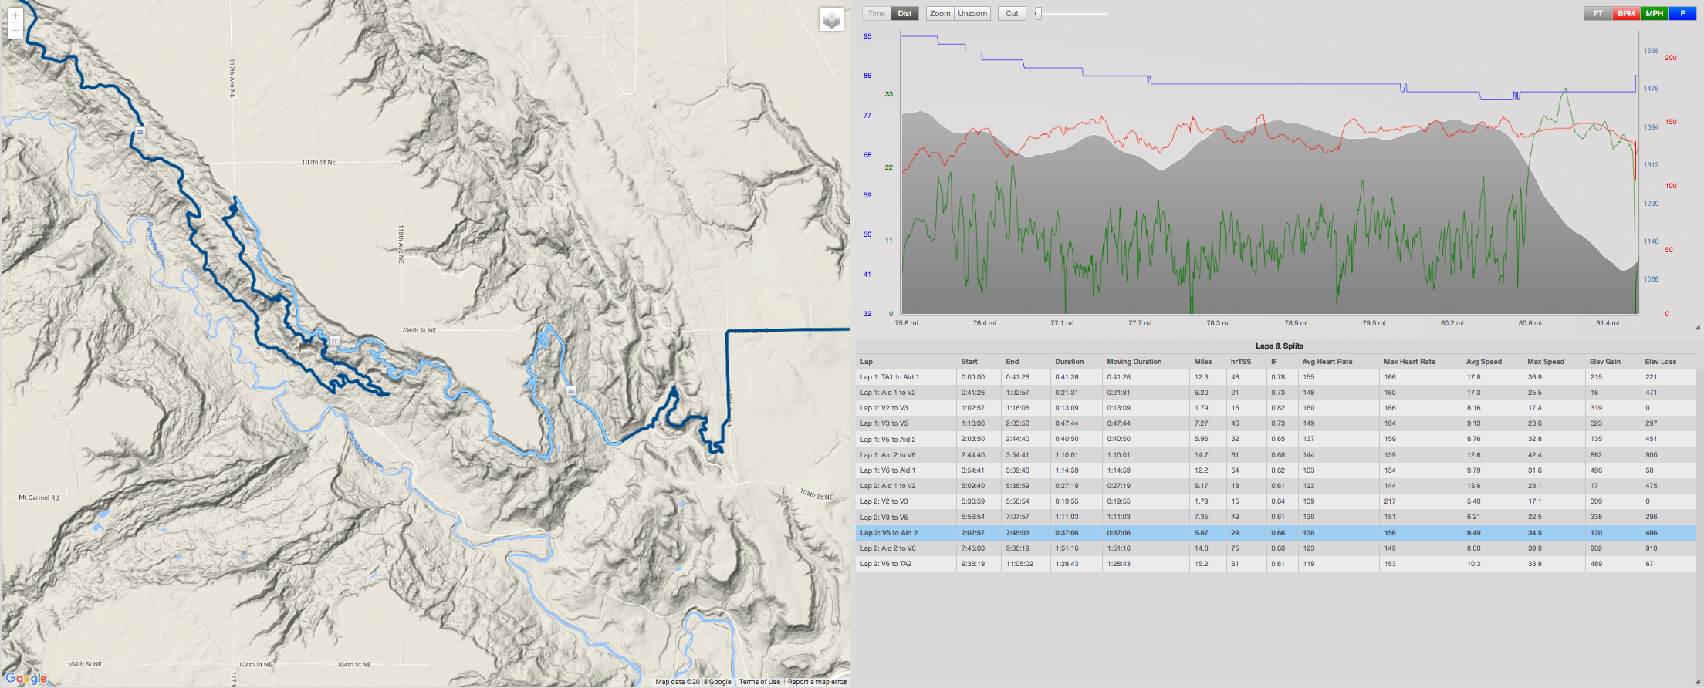Image resolution: width=1704 pixels, height=688 pixels.
Task: Open the Terms of Use link
Action: (x=759, y=682)
